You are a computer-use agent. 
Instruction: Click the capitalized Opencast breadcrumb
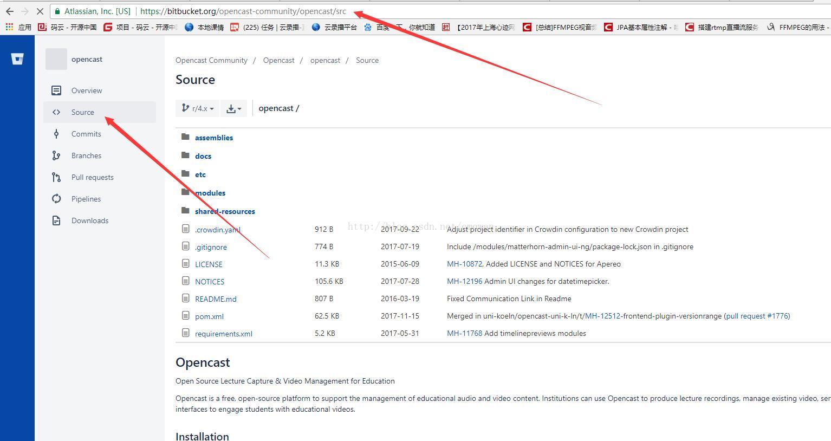click(279, 60)
